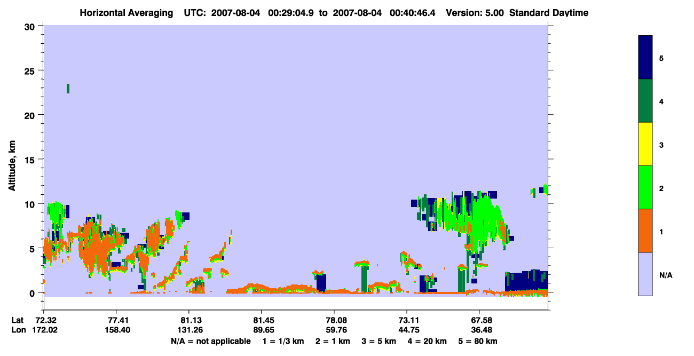Click the longitude value 172.02
This screenshot has width=694, height=356.
[44, 330]
